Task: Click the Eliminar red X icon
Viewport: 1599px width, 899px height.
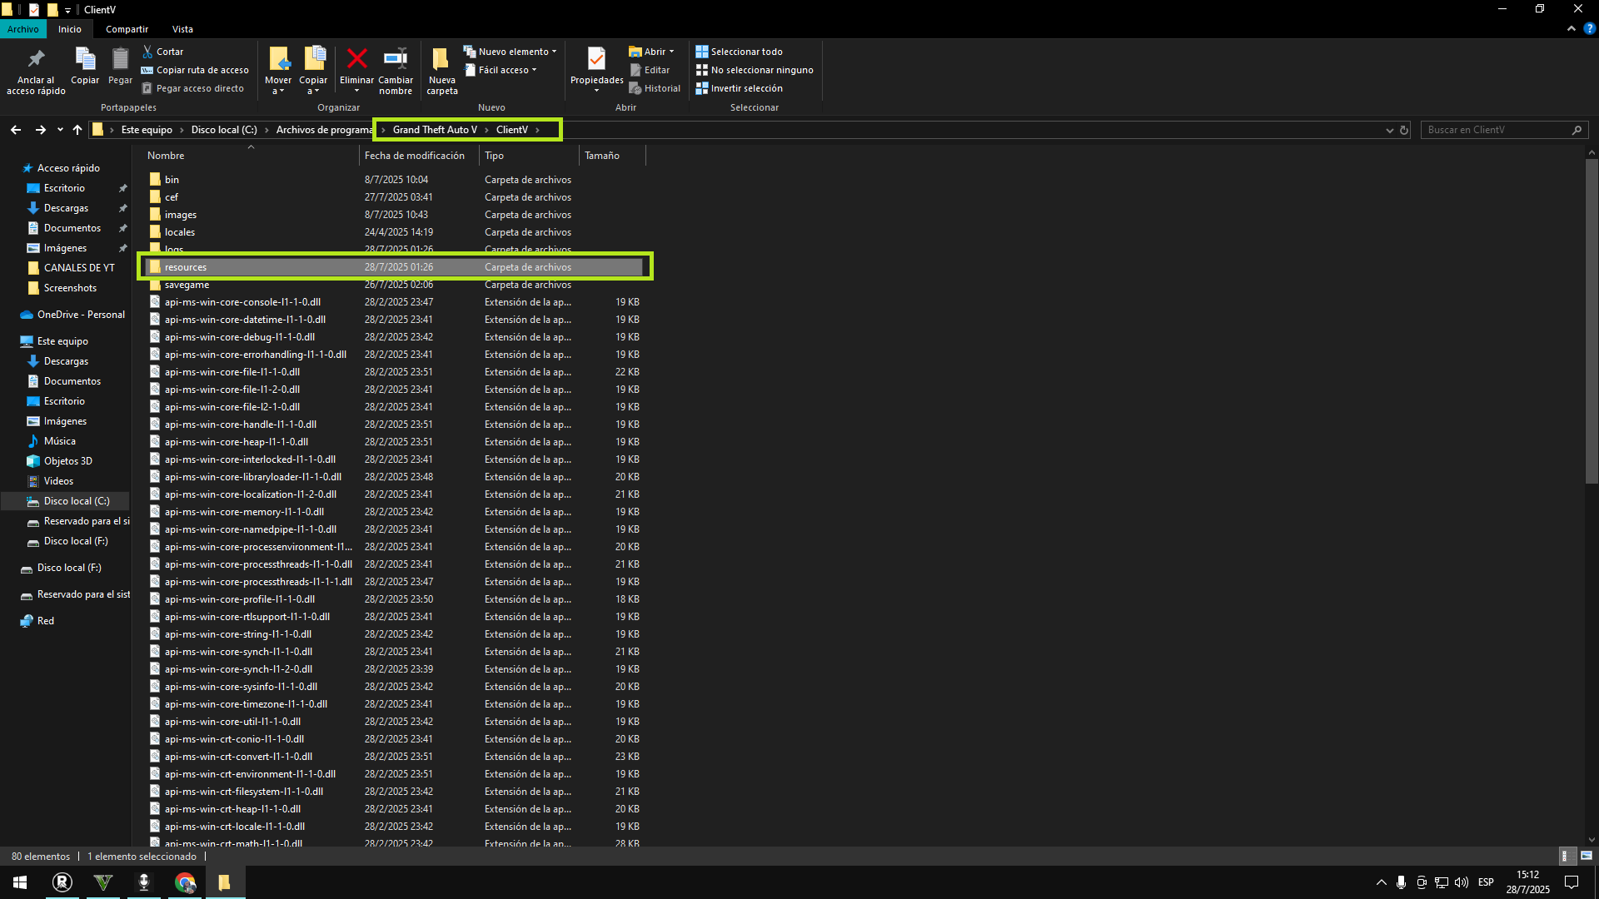Action: (x=356, y=59)
